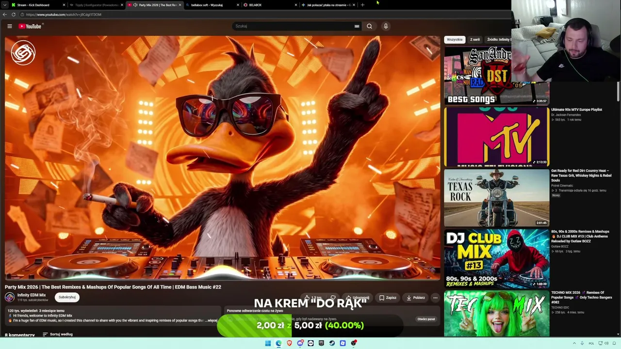This screenshot has height=349, width=621.
Task: Switch to the Jak pokazać ptaka tab
Action: coord(328,5)
